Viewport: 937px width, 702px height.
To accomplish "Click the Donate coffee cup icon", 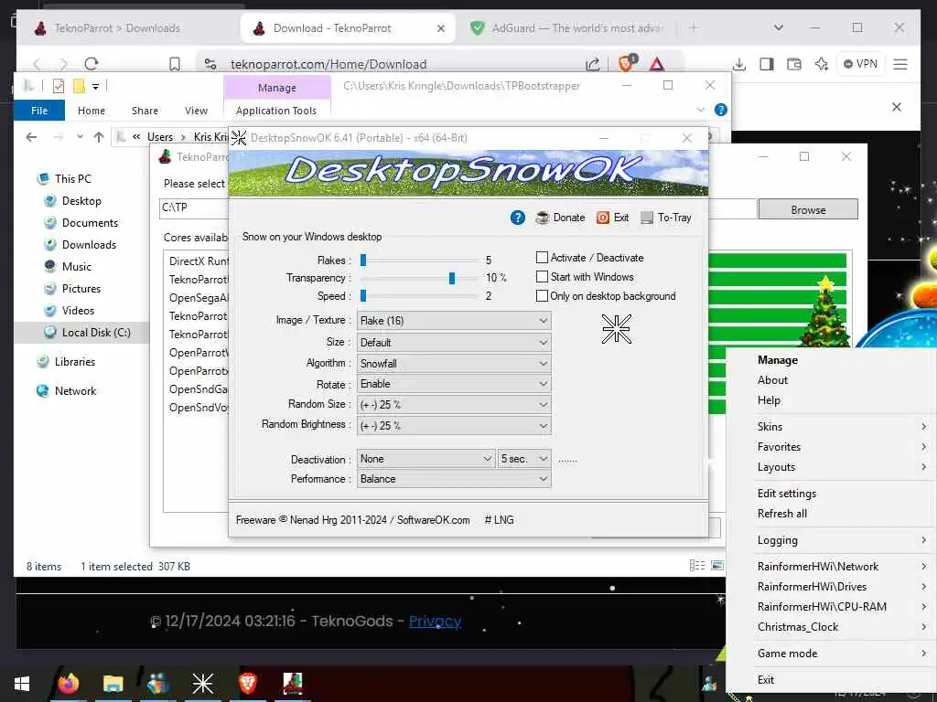I will [542, 218].
